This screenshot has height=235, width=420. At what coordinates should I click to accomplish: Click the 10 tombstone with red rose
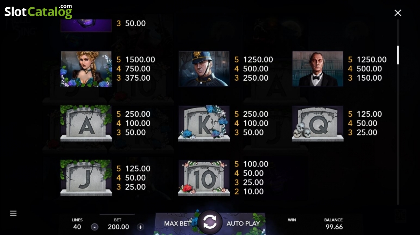tap(204, 178)
